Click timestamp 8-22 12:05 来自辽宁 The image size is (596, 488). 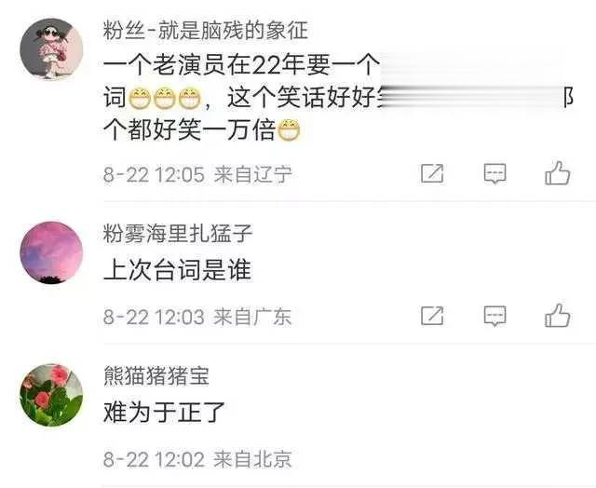[197, 174]
